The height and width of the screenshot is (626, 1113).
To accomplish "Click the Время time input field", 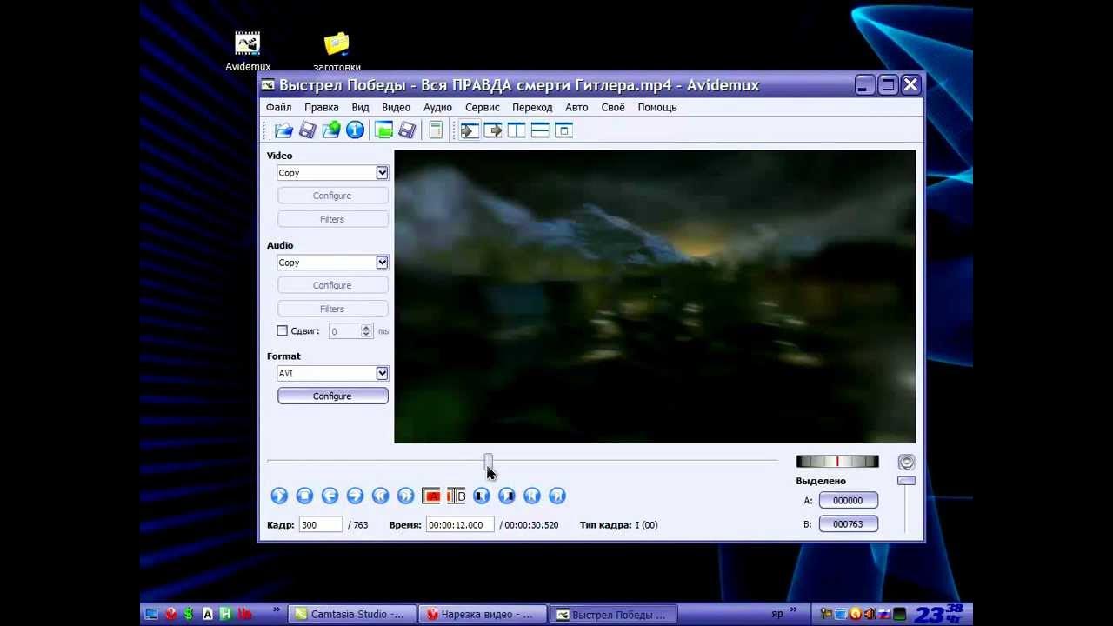I will pos(460,525).
